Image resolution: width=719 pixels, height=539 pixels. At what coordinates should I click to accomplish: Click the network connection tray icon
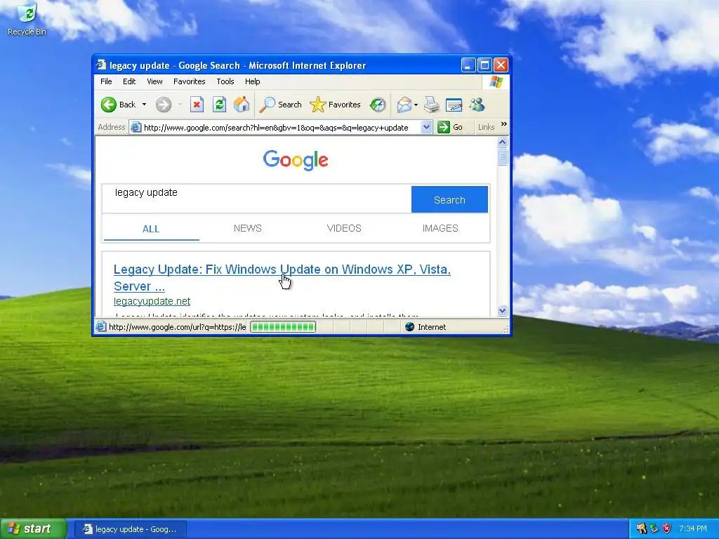click(x=654, y=528)
